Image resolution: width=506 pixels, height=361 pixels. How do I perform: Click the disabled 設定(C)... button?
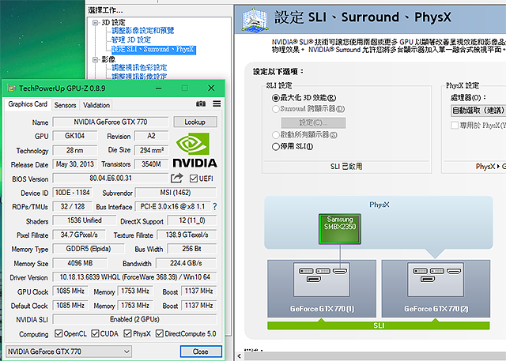pos(313,122)
